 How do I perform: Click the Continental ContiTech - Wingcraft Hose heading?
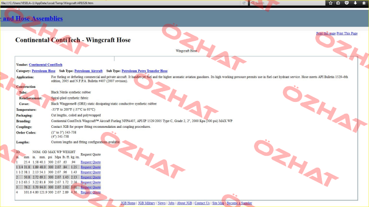73,40
